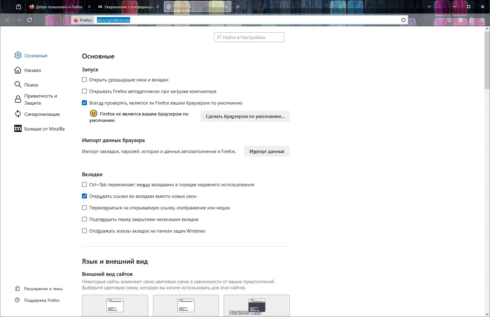Image resolution: width=490 pixels, height=317 pixels.
Task: Enable Подтвердить перед закрытием нескольких вкладок
Action: (x=84, y=219)
